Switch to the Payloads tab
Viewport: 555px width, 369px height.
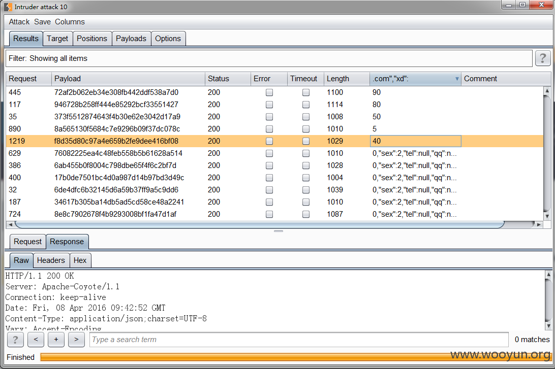point(131,39)
